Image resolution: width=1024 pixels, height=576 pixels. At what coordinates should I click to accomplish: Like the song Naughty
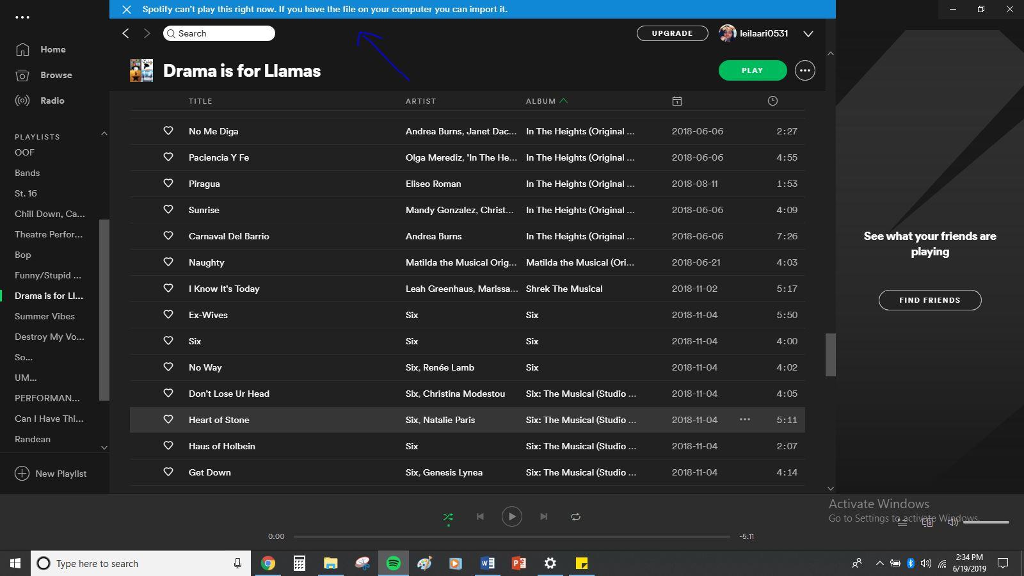[x=168, y=262]
